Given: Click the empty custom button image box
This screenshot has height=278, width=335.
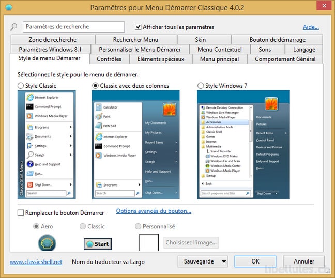Looking at the screenshot, I should (149, 242).
